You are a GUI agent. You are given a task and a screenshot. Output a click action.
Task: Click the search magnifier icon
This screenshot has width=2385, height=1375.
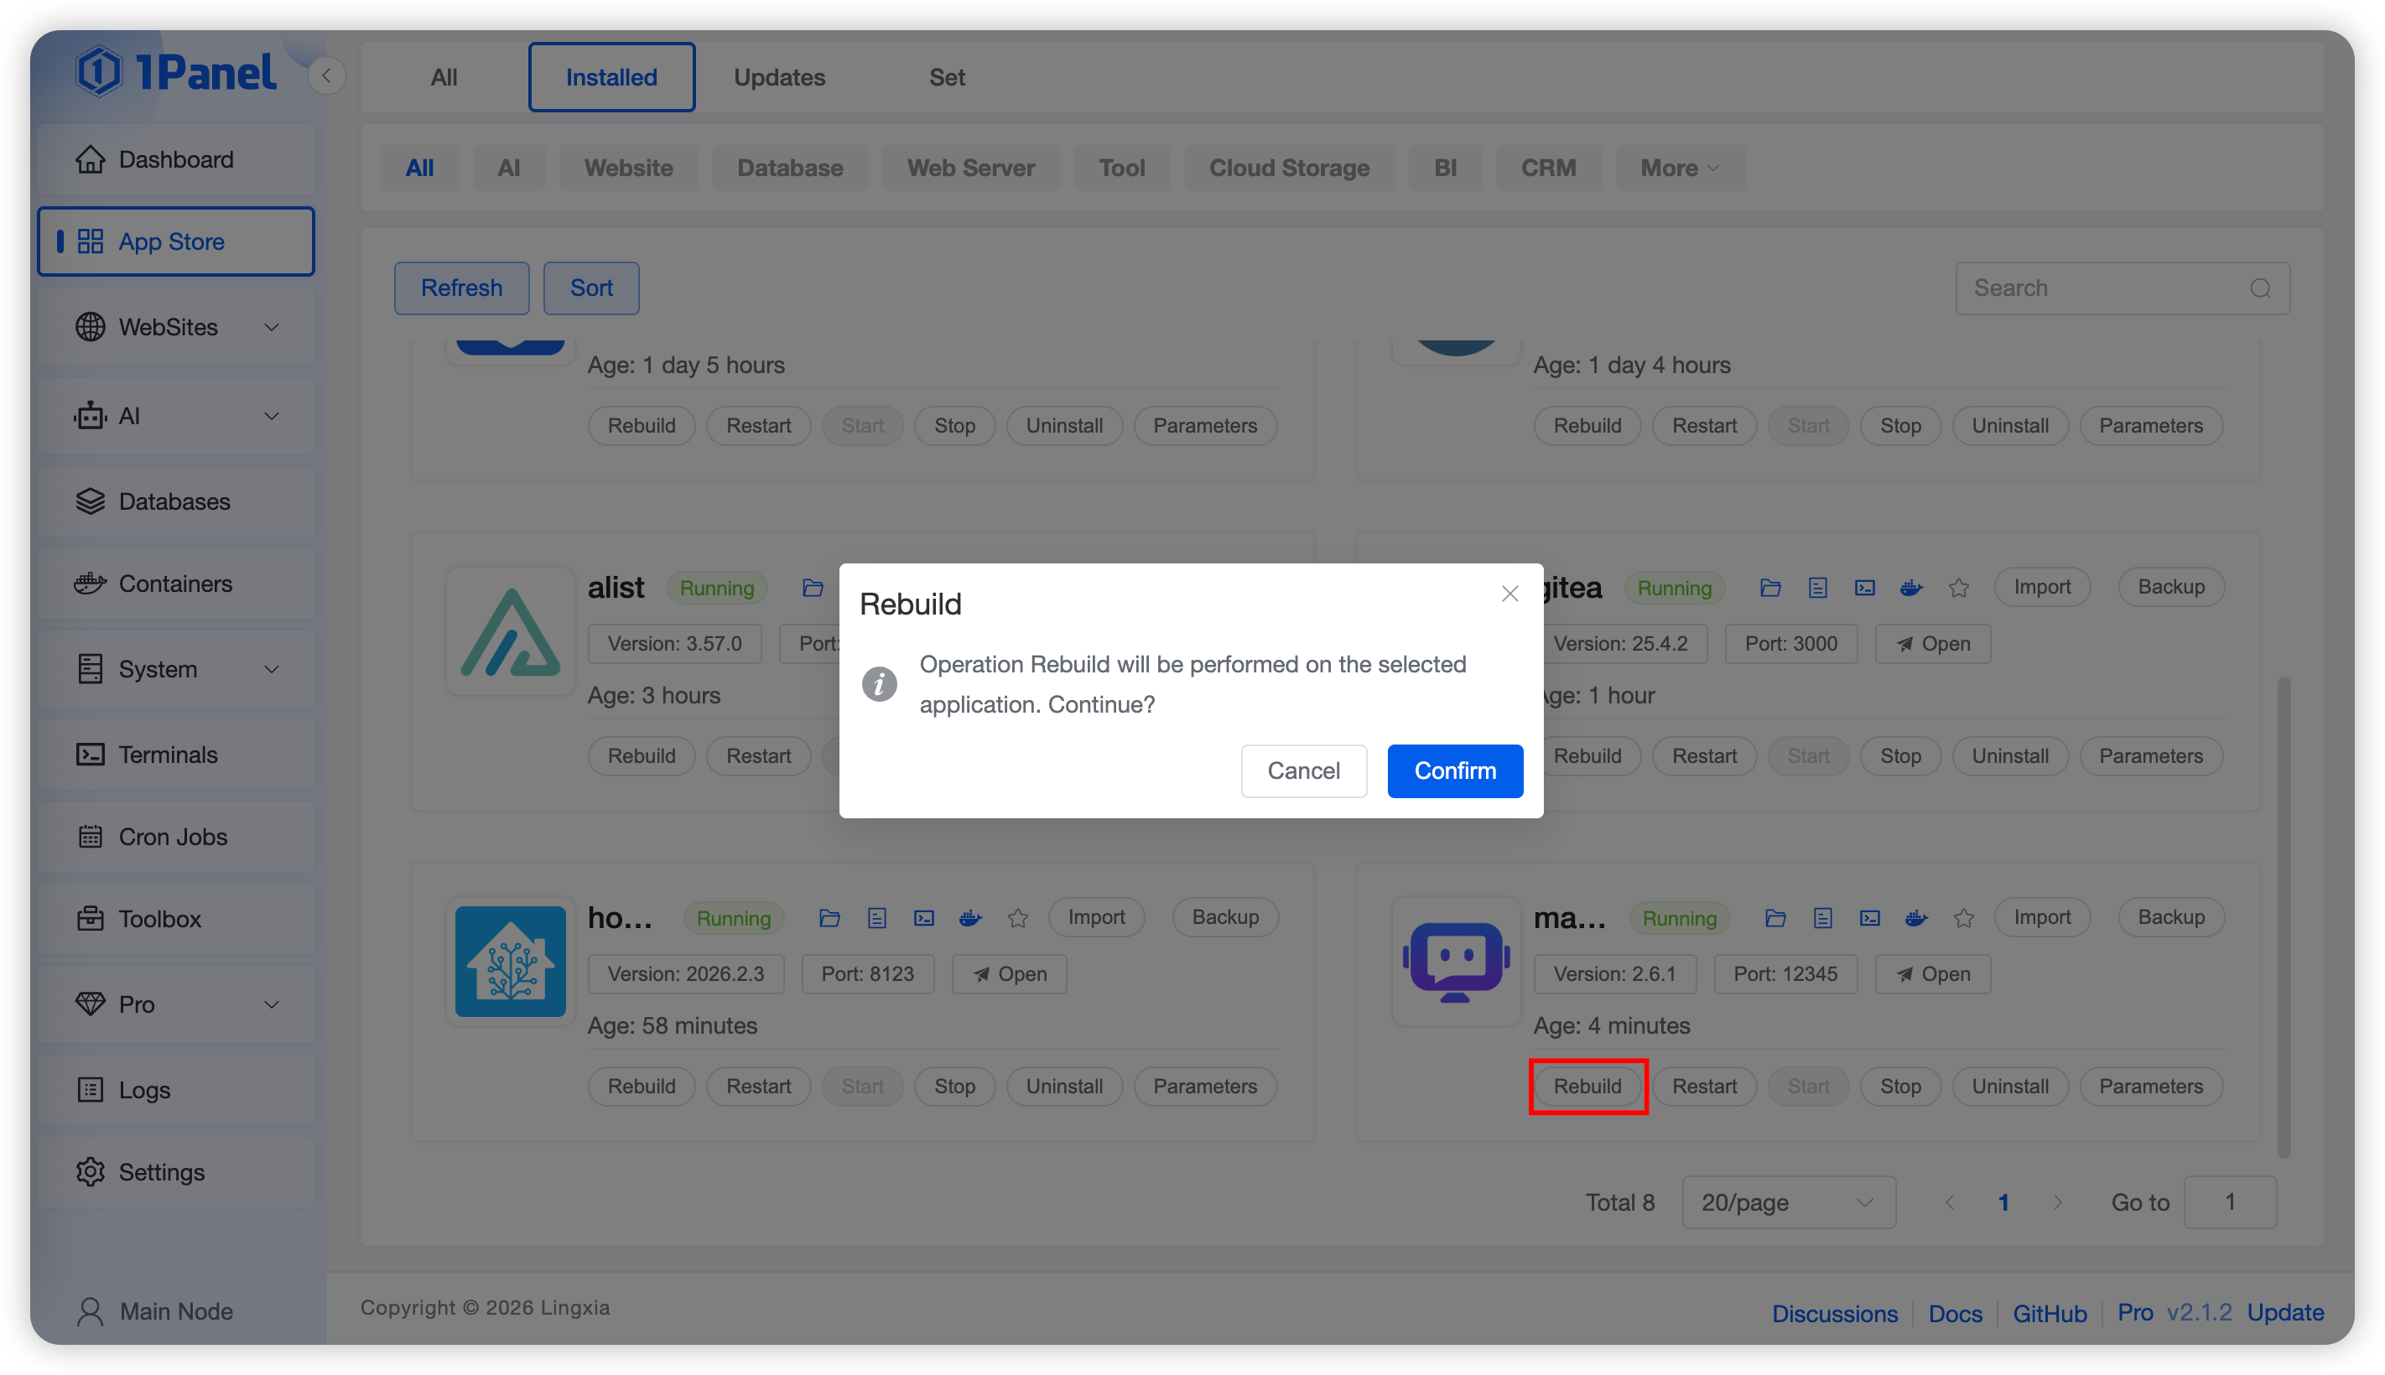click(x=2259, y=288)
